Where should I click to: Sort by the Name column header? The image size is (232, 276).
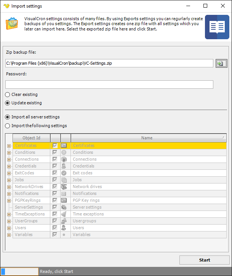149,138
